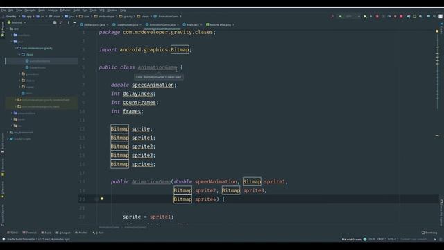Collapse the com.mrdeveloper.gravity package
The image size is (444, 250).
point(15,48)
